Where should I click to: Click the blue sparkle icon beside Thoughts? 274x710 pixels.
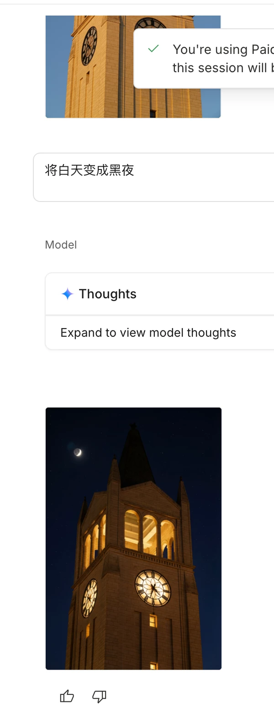tap(67, 294)
